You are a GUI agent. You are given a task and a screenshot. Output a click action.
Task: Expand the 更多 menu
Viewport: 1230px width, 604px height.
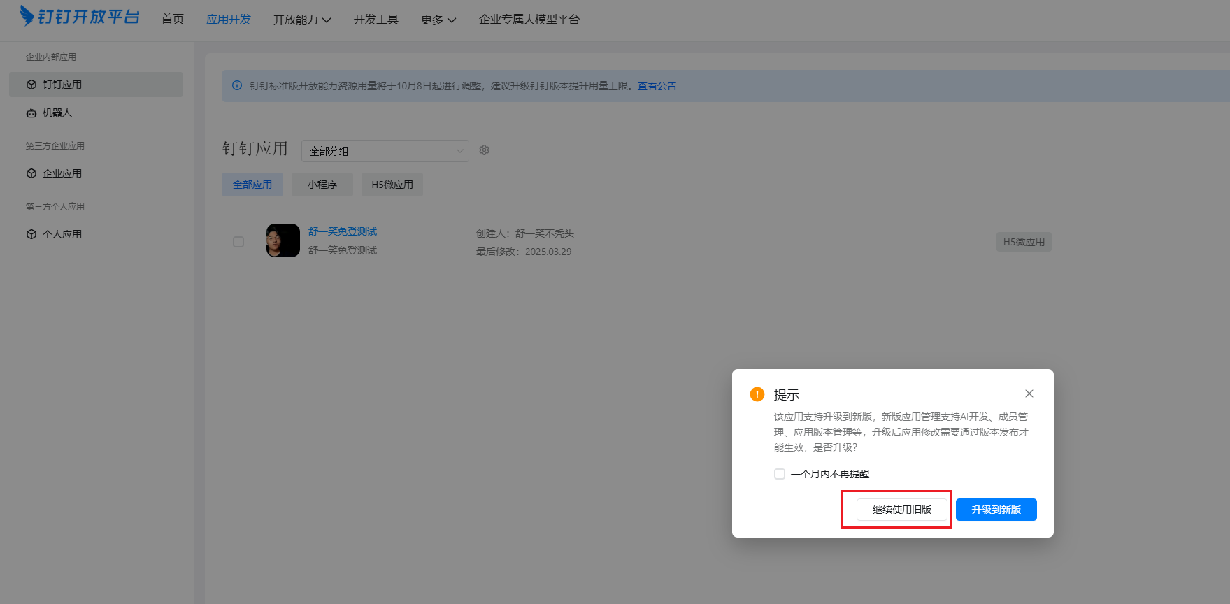[x=438, y=20]
